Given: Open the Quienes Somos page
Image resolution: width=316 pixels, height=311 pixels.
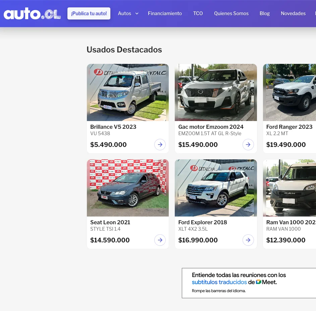Looking at the screenshot, I should (x=231, y=13).
